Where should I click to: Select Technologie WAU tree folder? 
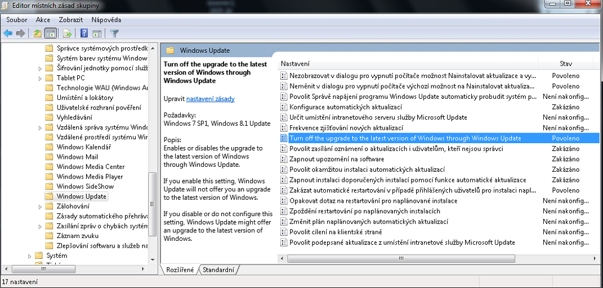pyautogui.click(x=102, y=88)
